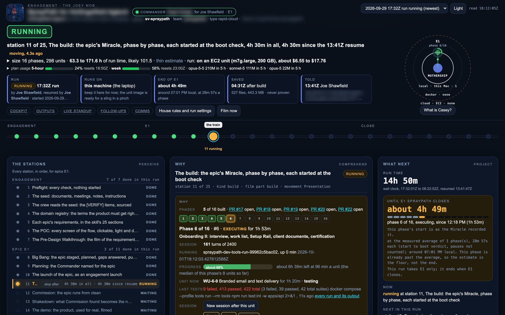Open the run selector dropdown
505x315 pixels.
tap(404, 8)
